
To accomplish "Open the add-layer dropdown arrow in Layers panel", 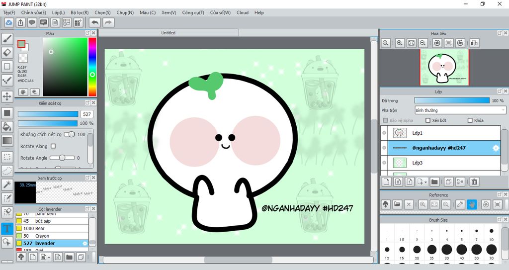I will click(425, 182).
